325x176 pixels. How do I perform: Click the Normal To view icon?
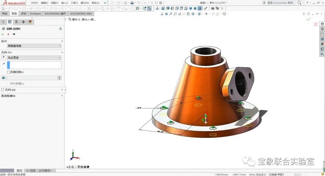pos(157,8)
